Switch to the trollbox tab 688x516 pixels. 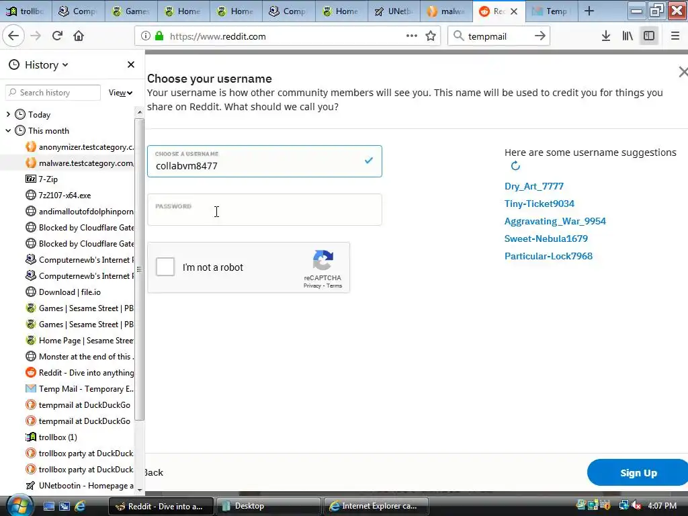click(26, 11)
